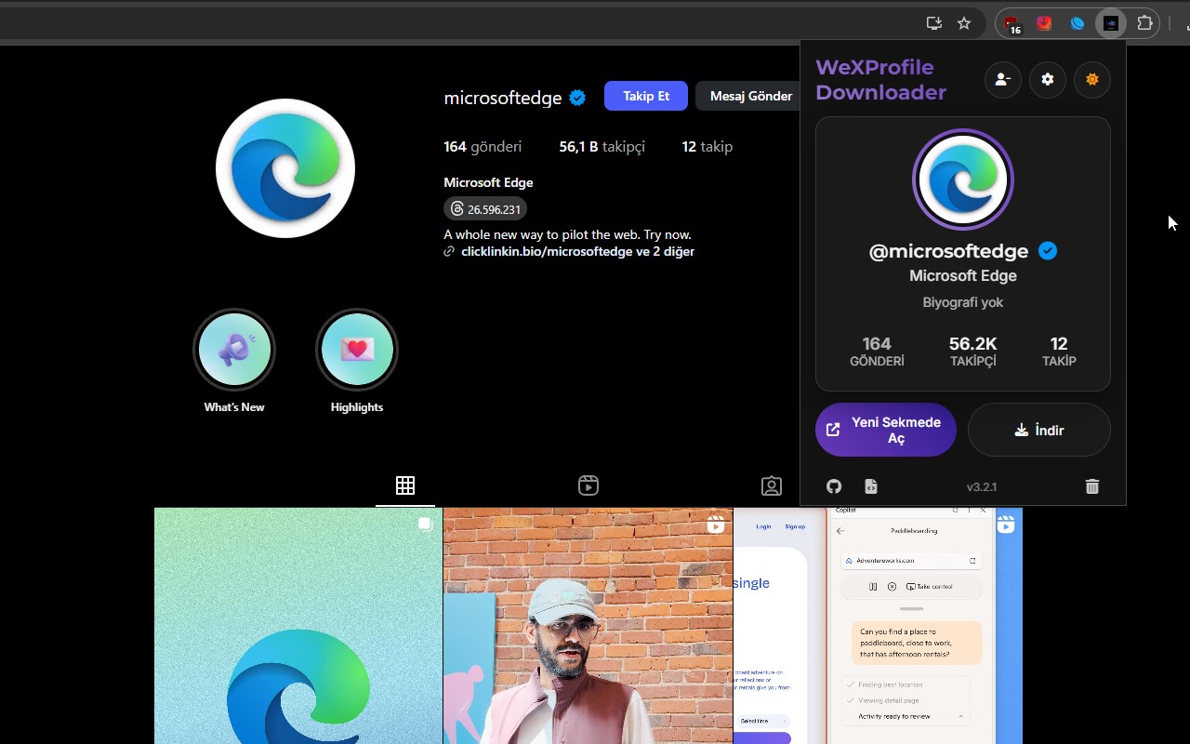Open WeXProfile settings gear
Screen dimensions: 1190x744
pyautogui.click(x=1048, y=80)
